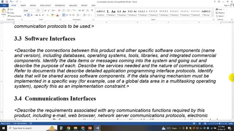Open PowerPoint from the taskbar
The image size is (234, 131).
pos(90,128)
